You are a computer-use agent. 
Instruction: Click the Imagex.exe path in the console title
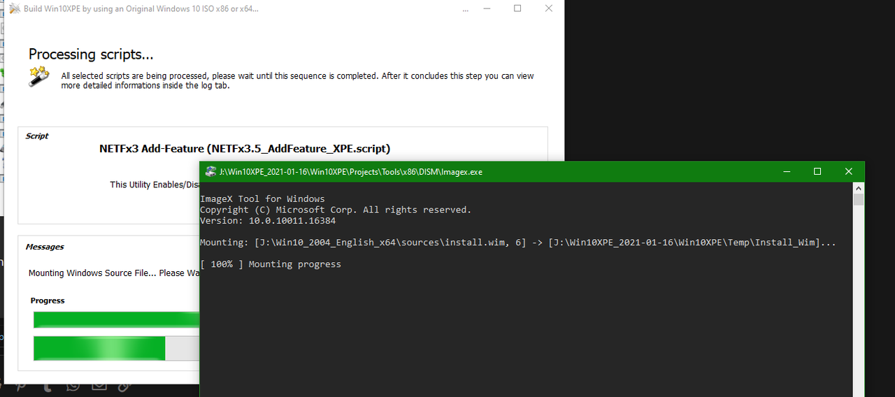pyautogui.click(x=351, y=172)
